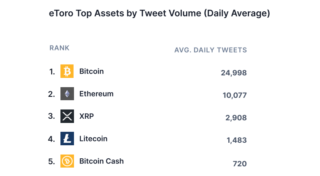320x176 pixels.
Task: Click the black XRP logo icon
Action: pyautogui.click(x=67, y=116)
